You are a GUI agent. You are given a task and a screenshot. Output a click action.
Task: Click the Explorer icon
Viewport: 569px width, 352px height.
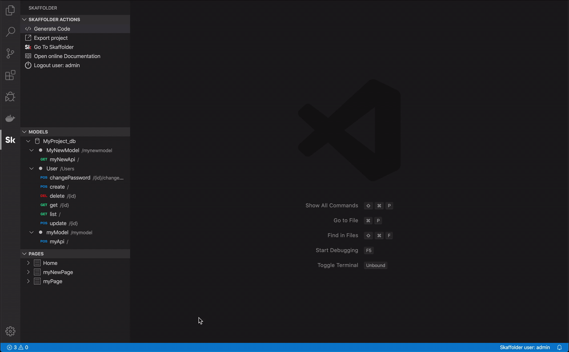pos(10,10)
